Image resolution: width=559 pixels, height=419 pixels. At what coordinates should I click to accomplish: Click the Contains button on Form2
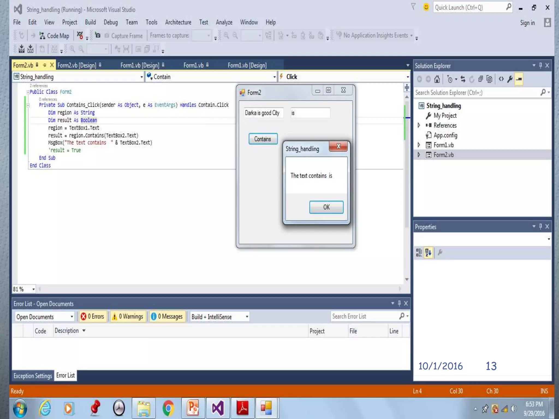(263, 139)
